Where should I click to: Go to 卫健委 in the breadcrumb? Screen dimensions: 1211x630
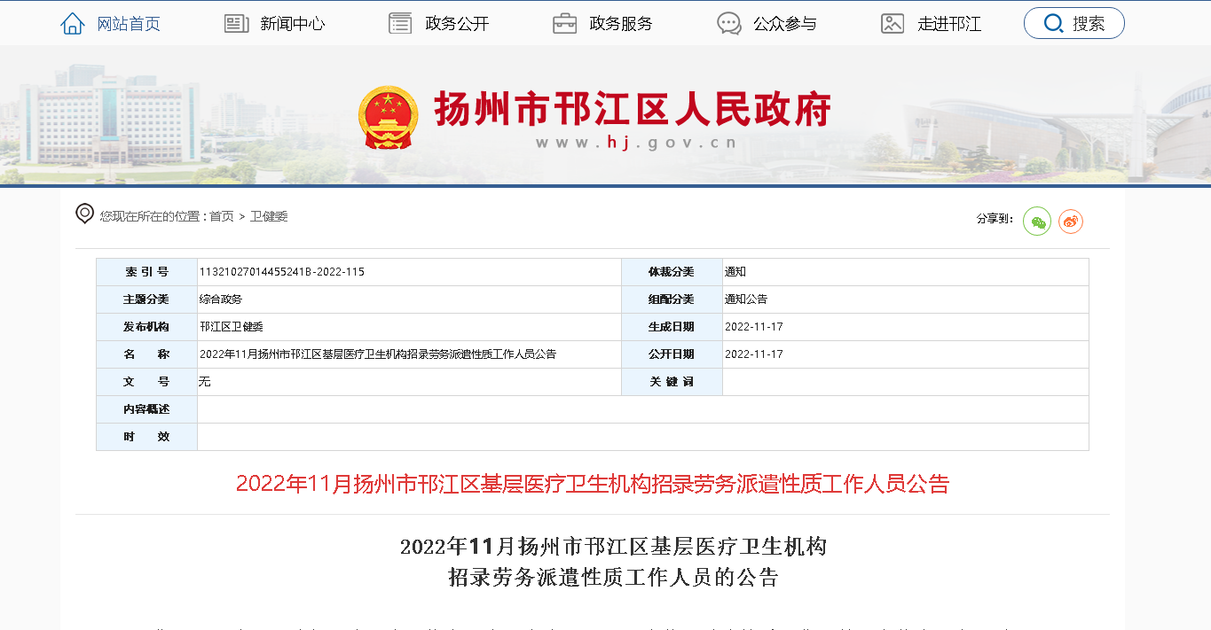pos(269,216)
